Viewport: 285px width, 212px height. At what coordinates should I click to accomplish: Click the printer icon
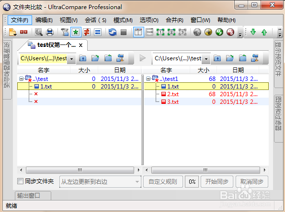[x=50, y=32]
